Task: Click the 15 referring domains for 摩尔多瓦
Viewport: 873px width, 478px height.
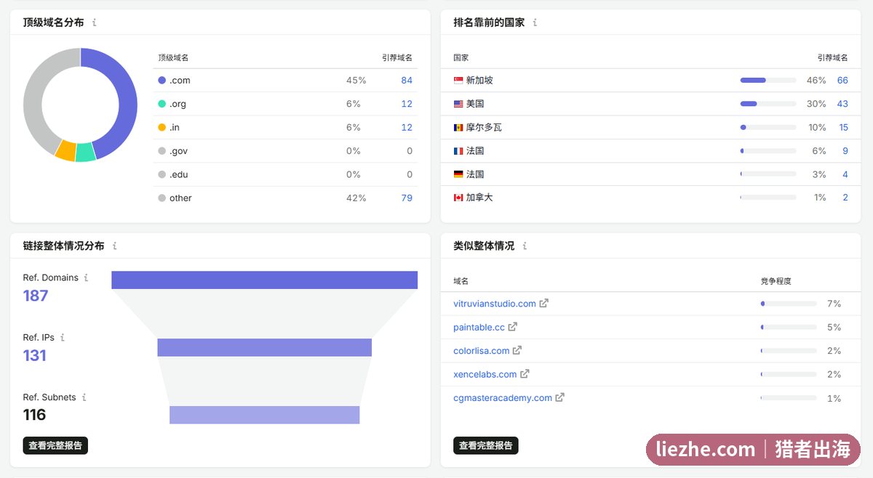Action: [x=843, y=127]
